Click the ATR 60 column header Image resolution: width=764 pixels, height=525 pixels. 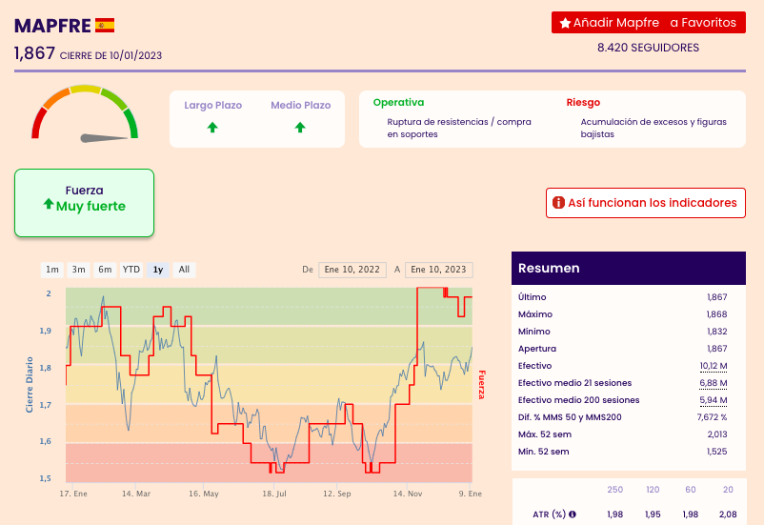pos(691,490)
